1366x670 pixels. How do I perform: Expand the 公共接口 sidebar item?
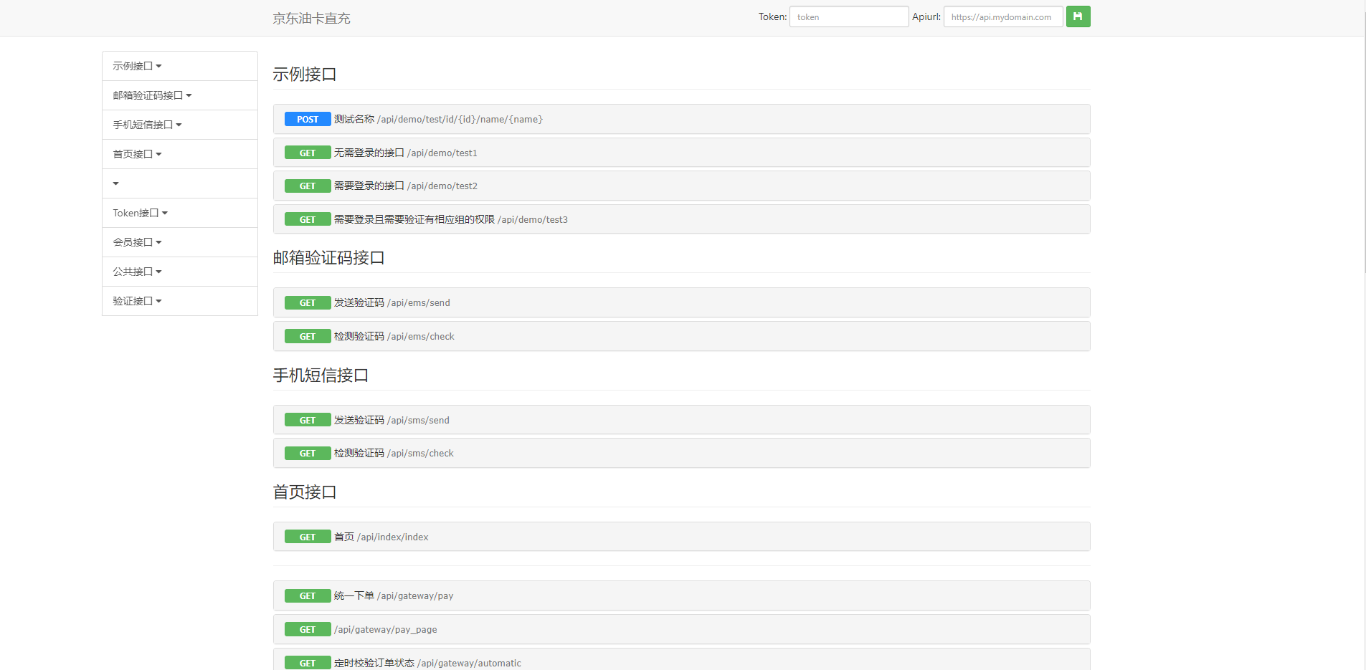pos(137,272)
